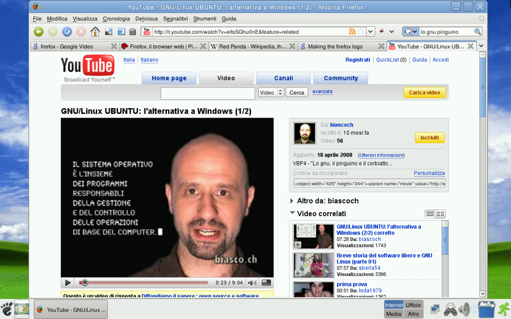The image size is (511, 319).
Task: Click the binoculars search icon in the panel
Action: (x=451, y=309)
